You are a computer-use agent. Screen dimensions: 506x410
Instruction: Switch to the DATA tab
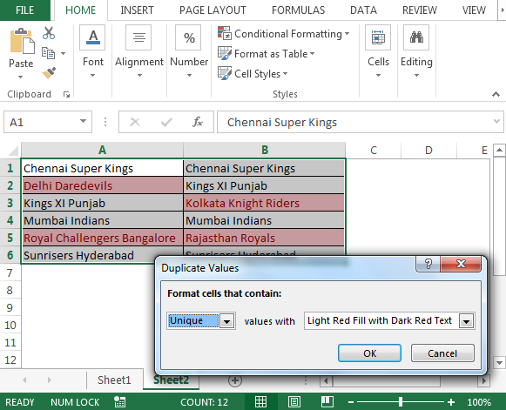click(363, 10)
